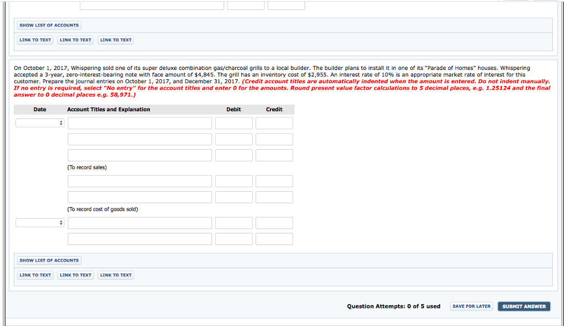
Task: Click the debit field in the last row
Action: pos(234,239)
